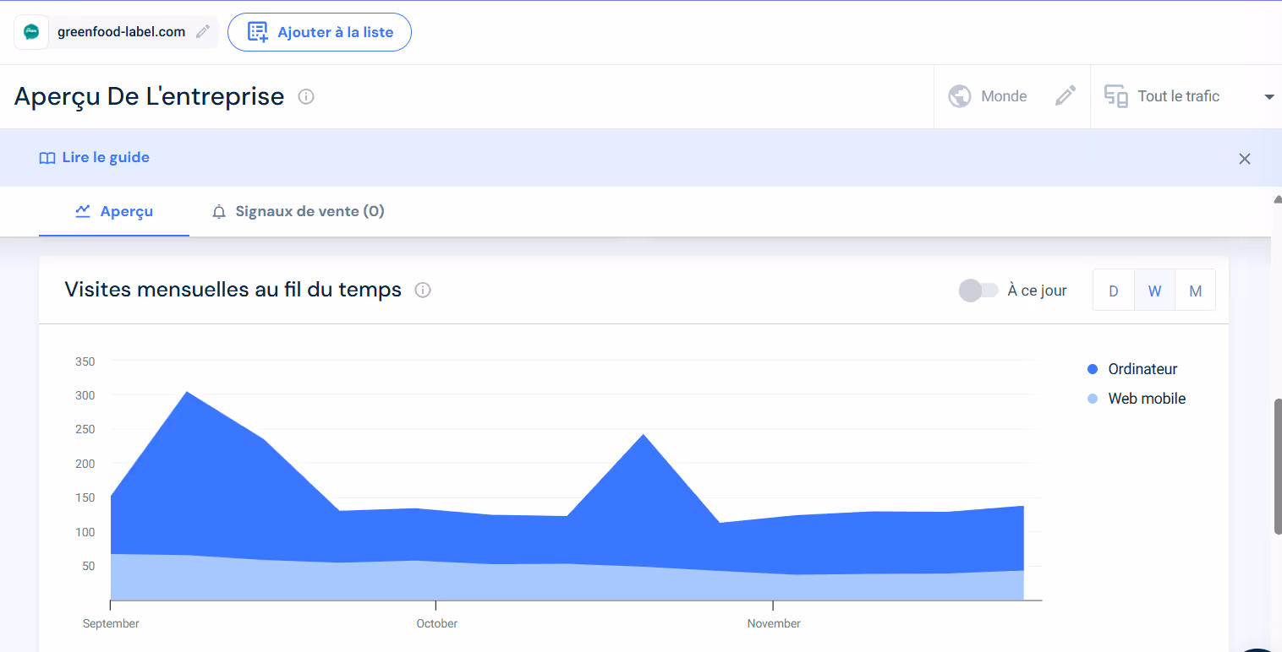Toggle the À ce jour switch
1282x652 pixels.
coord(978,291)
